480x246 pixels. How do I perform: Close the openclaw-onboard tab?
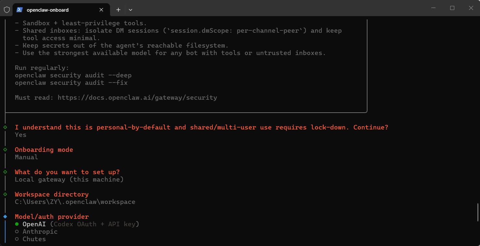point(101,10)
